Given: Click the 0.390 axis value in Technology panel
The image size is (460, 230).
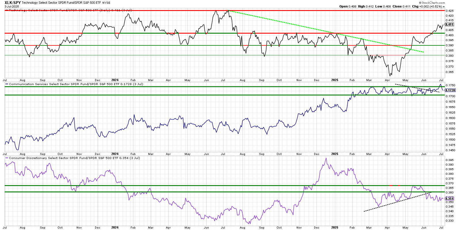Looking at the screenshot, I should (x=450, y=45).
